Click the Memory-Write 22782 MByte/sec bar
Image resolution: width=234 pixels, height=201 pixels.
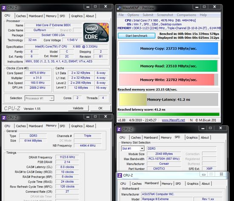click(168, 80)
